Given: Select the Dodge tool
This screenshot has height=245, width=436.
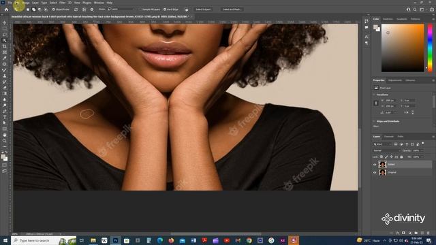Looking at the screenshot, I should 5,105.
